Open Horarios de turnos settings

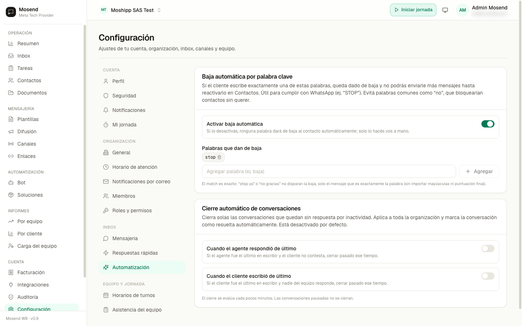[x=142, y=295]
